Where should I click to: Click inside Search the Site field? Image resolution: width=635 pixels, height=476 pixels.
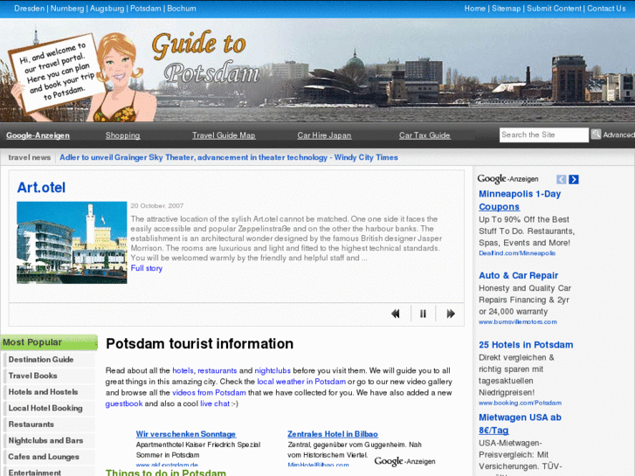pos(543,135)
